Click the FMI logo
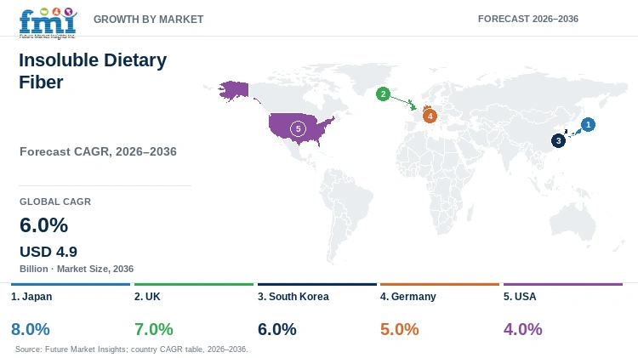638x358 pixels. (48, 23)
